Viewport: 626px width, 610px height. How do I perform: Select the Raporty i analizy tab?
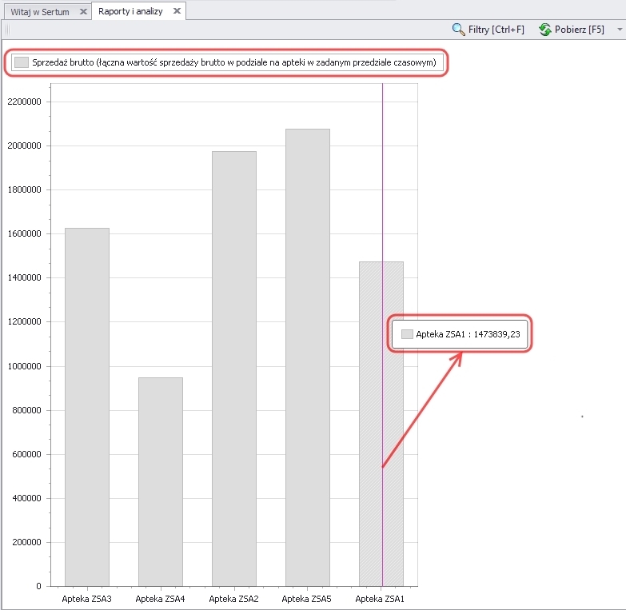pyautogui.click(x=130, y=12)
